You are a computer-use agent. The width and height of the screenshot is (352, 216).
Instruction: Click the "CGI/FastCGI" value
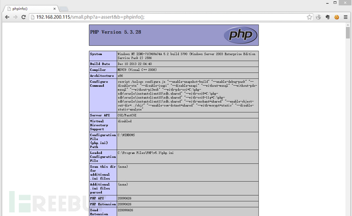127,115
